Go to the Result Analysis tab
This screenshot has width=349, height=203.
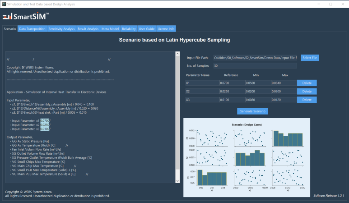pyautogui.click(x=88, y=29)
